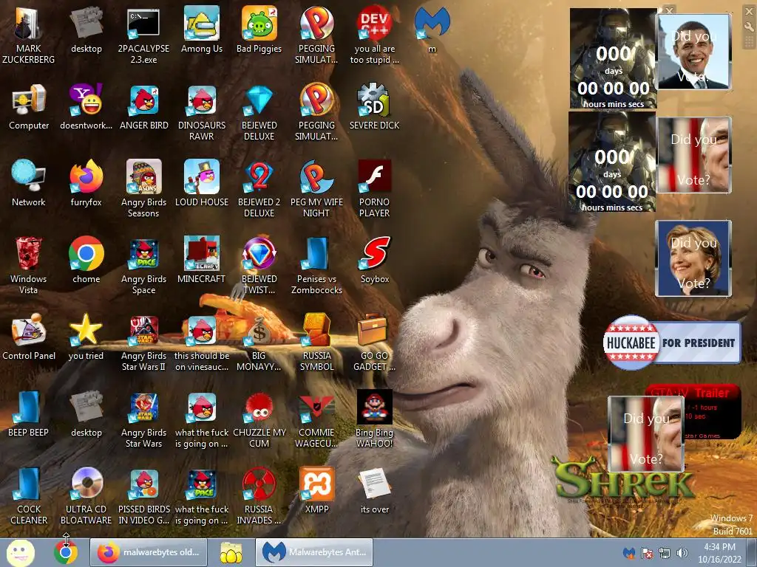Click the volume speaker tray icon

point(682,553)
